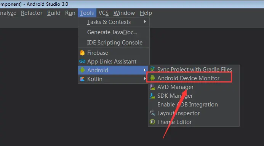Click the Theme Editor circle icon
The width and height of the screenshot is (264, 146).
(152, 122)
